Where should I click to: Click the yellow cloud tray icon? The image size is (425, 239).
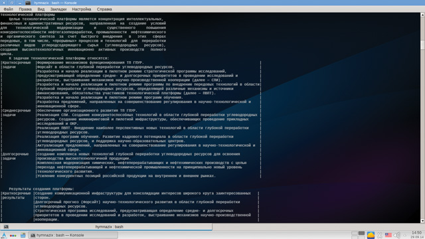(371, 235)
